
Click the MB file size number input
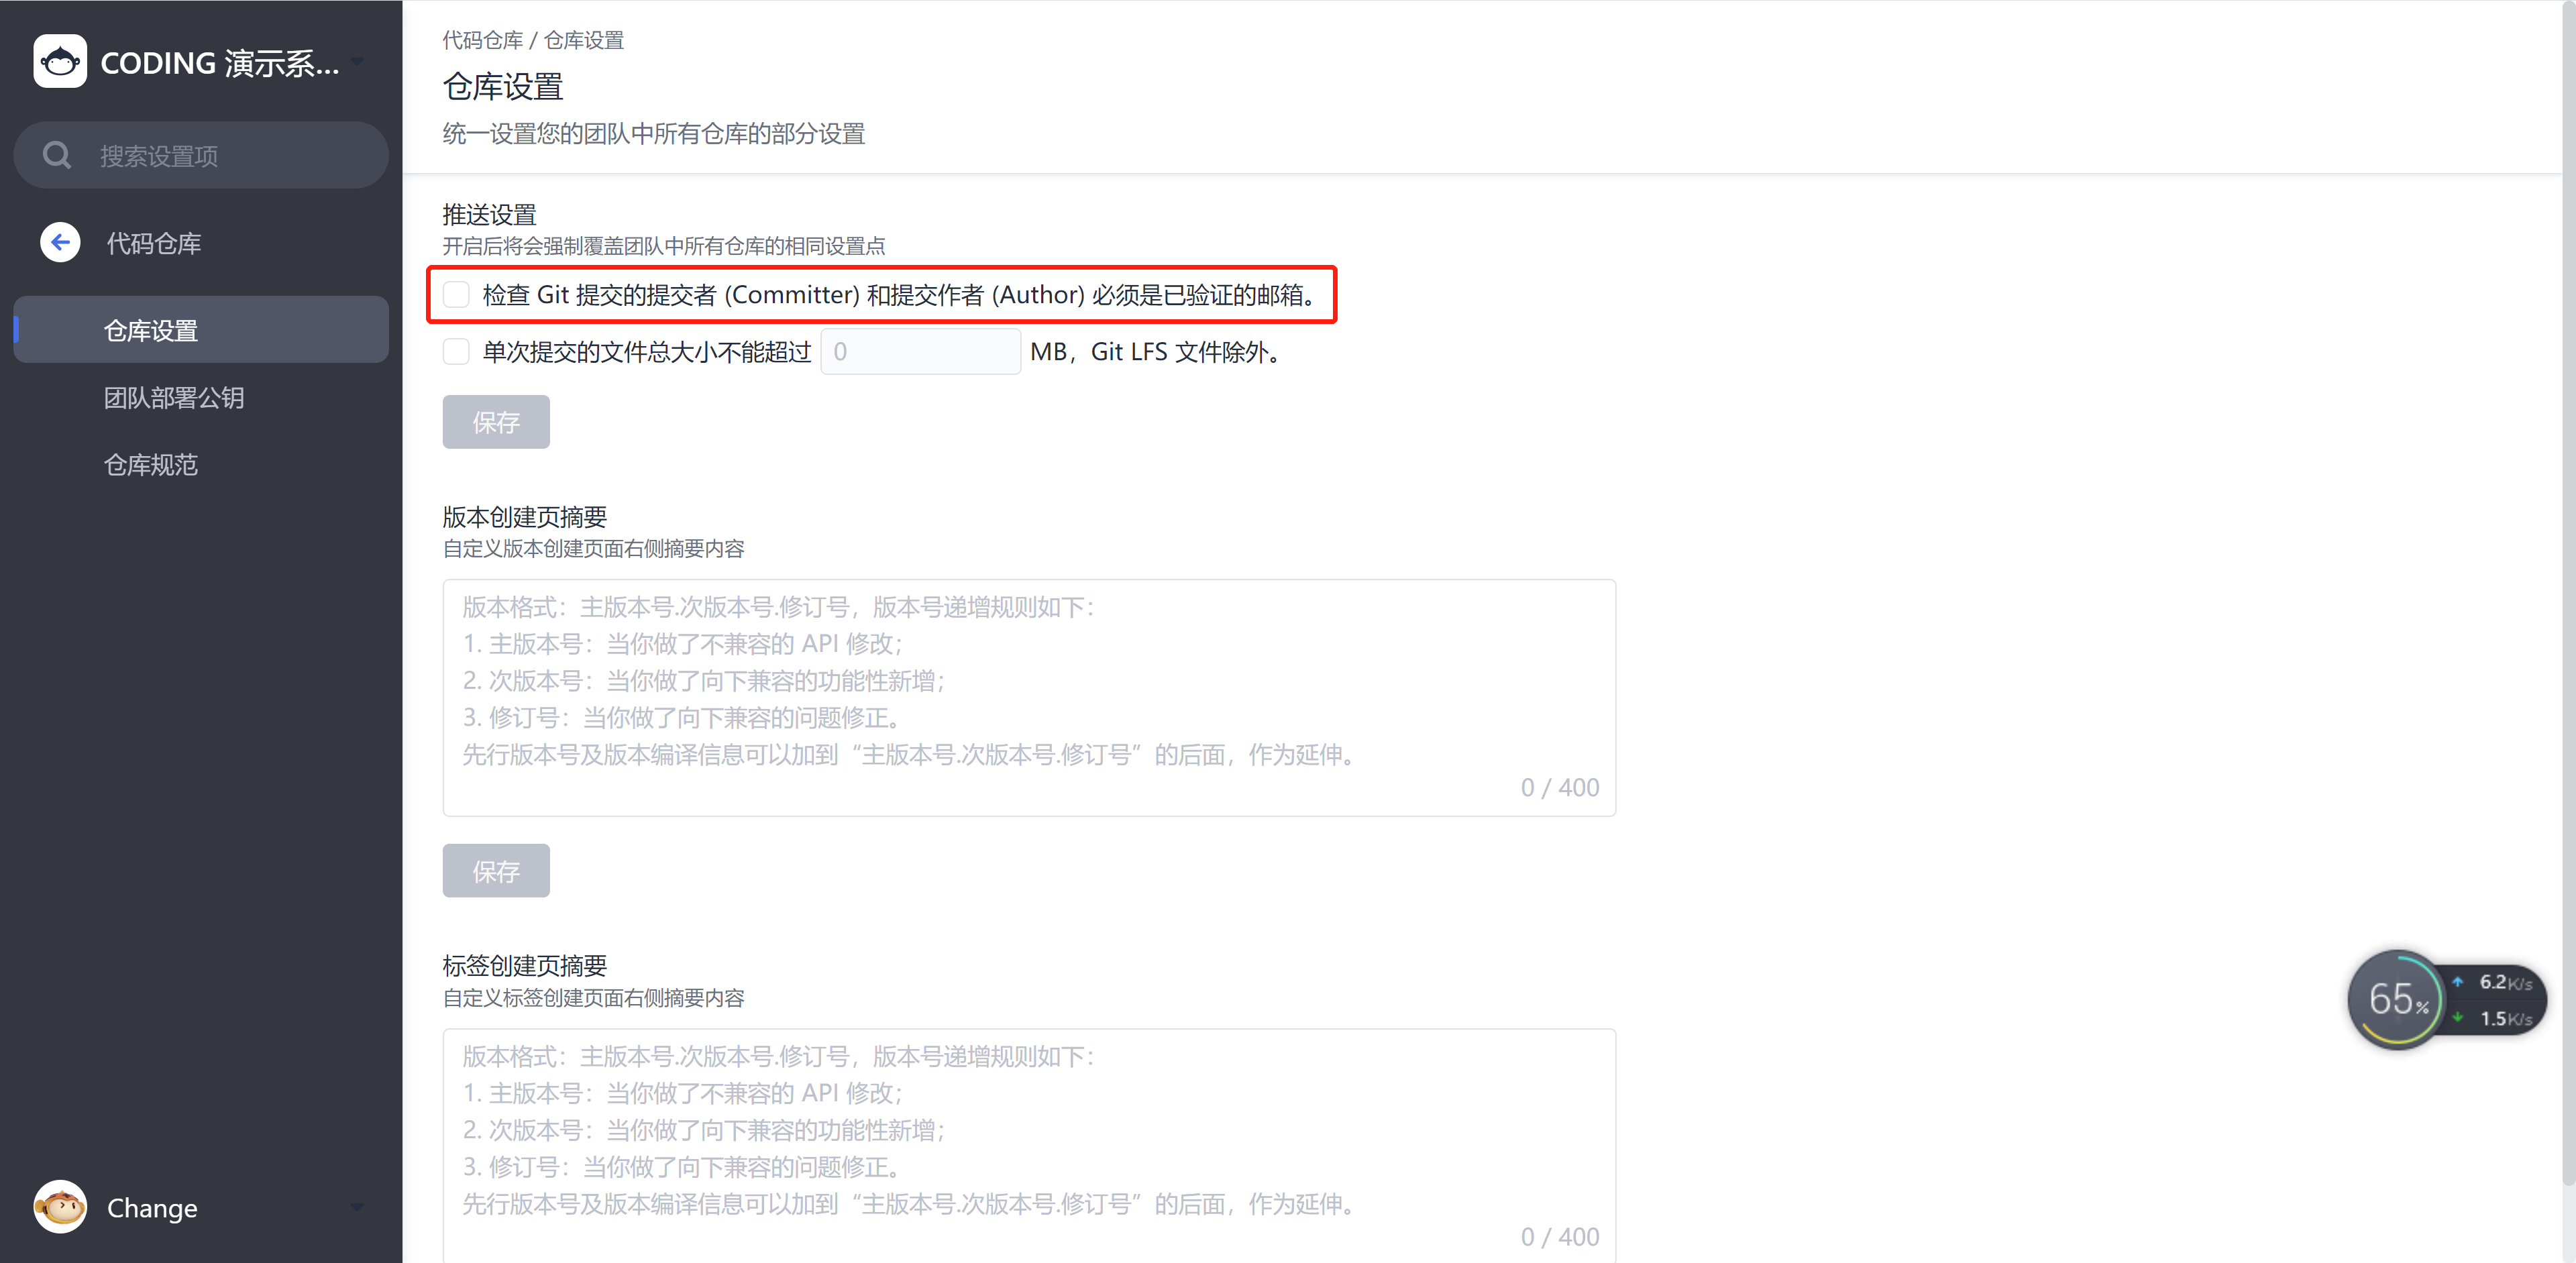pyautogui.click(x=920, y=352)
